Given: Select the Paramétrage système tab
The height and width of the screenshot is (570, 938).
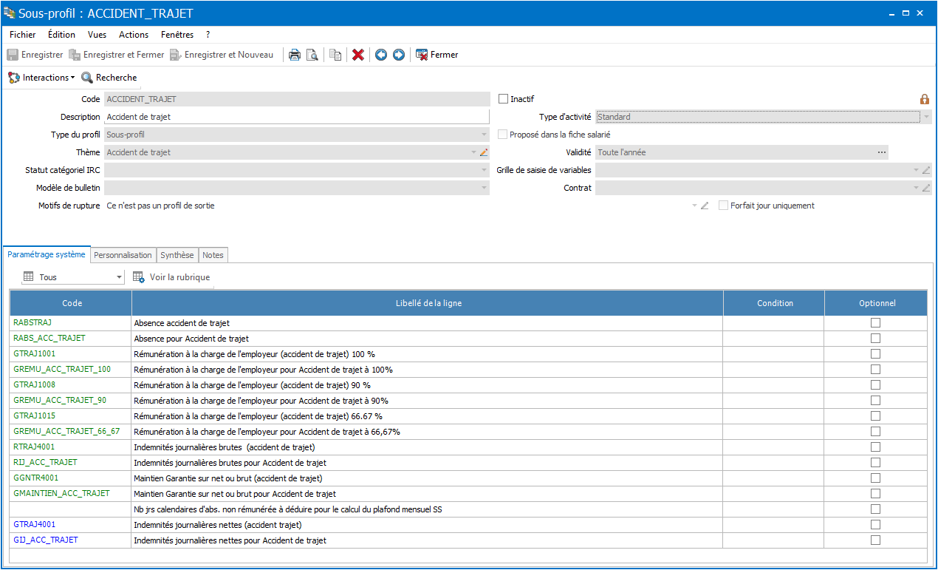Looking at the screenshot, I should coord(47,254).
